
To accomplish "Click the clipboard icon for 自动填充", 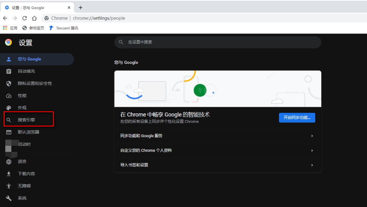I will (x=9, y=71).
